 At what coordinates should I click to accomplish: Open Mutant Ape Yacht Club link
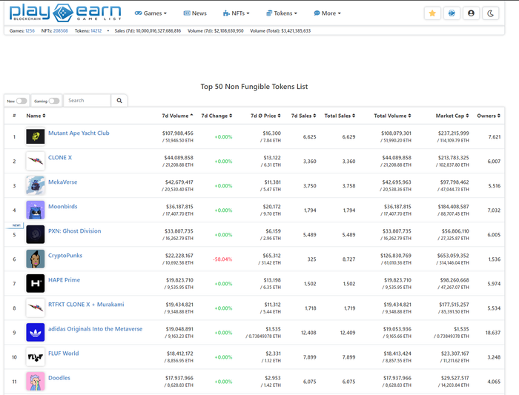pyautogui.click(x=79, y=133)
